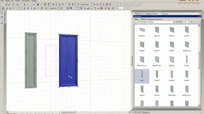Click the blue selected door panel in viewport

point(68,60)
